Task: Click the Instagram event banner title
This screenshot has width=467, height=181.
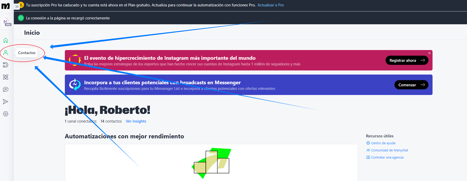Action: (x=170, y=58)
